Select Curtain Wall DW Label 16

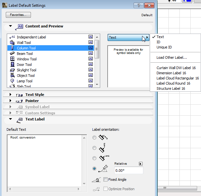point(176,68)
